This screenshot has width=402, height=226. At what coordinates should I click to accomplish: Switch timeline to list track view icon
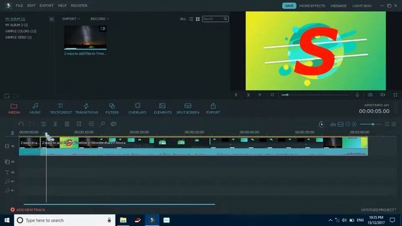point(387,124)
